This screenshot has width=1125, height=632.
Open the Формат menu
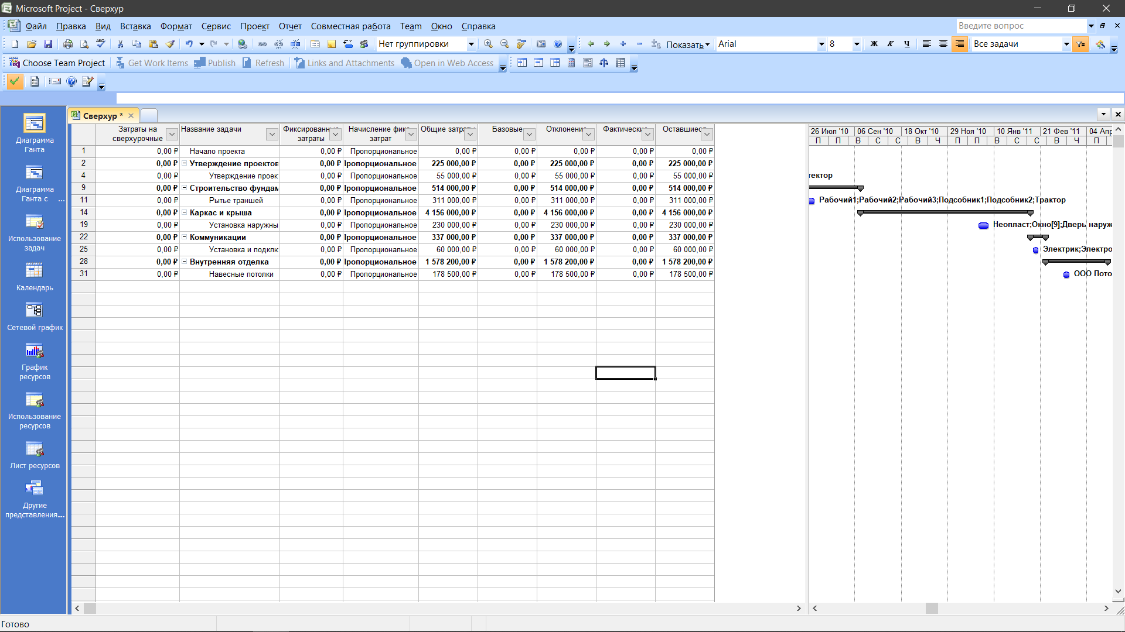pyautogui.click(x=176, y=26)
